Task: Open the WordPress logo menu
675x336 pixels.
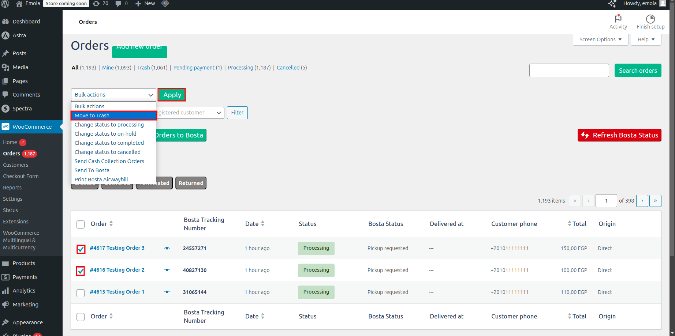Action: 5,4
